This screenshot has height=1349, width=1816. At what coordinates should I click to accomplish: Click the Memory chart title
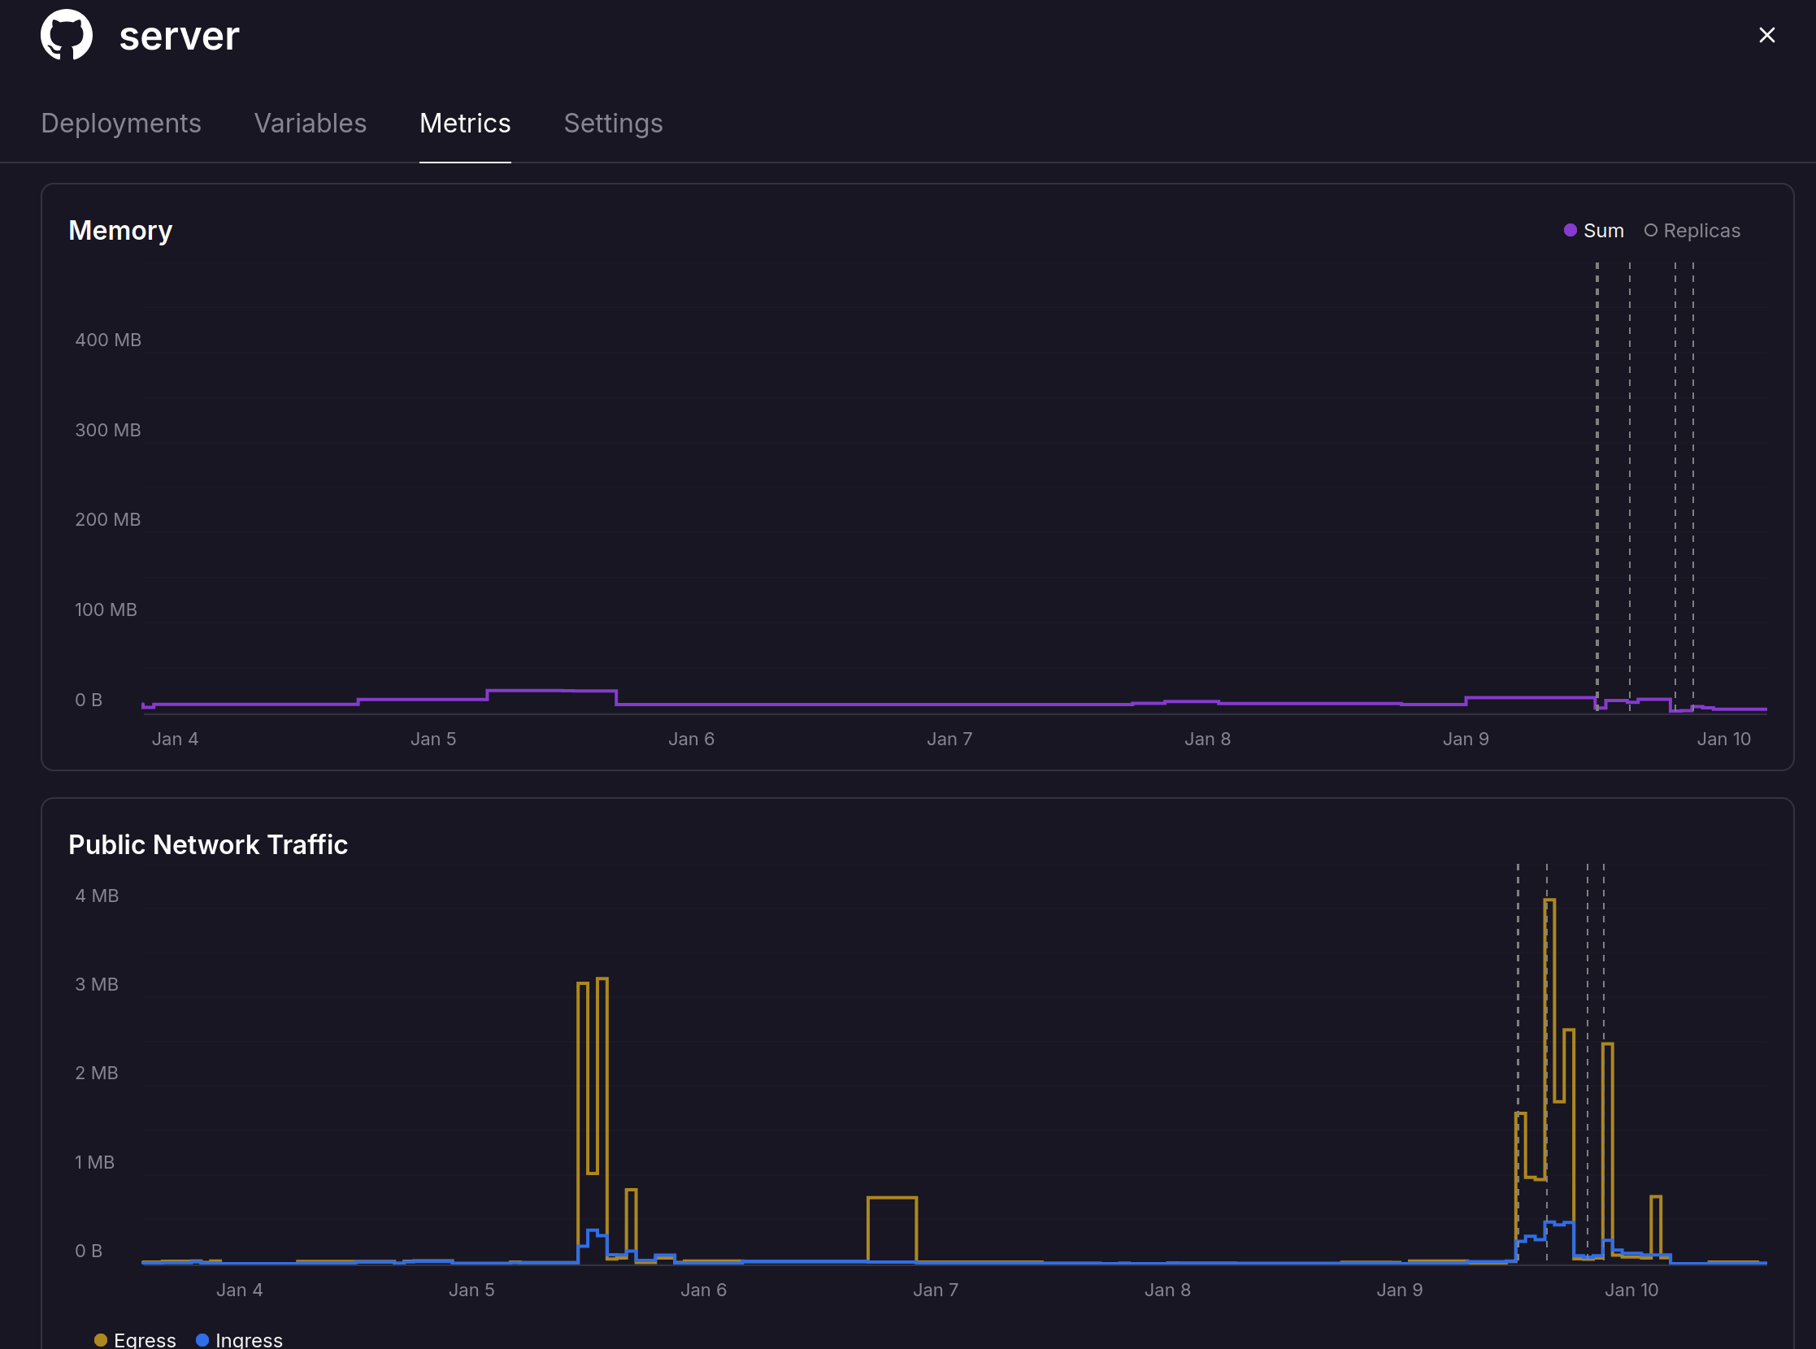point(120,230)
